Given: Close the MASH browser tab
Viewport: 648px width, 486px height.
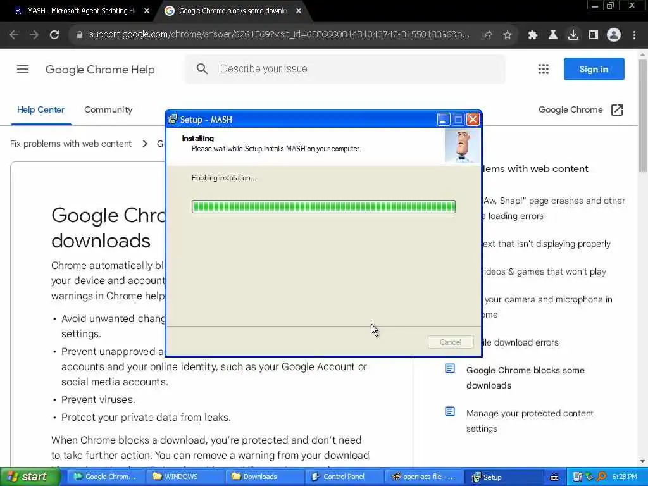Looking at the screenshot, I should tap(147, 11).
